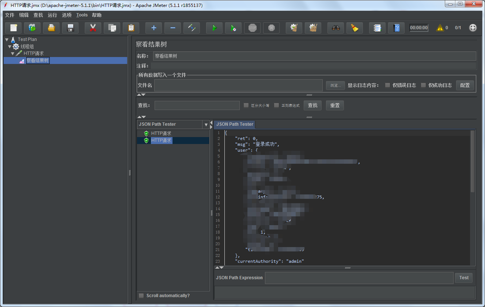
Task: Open Search with binoculars icon
Action: (336, 28)
